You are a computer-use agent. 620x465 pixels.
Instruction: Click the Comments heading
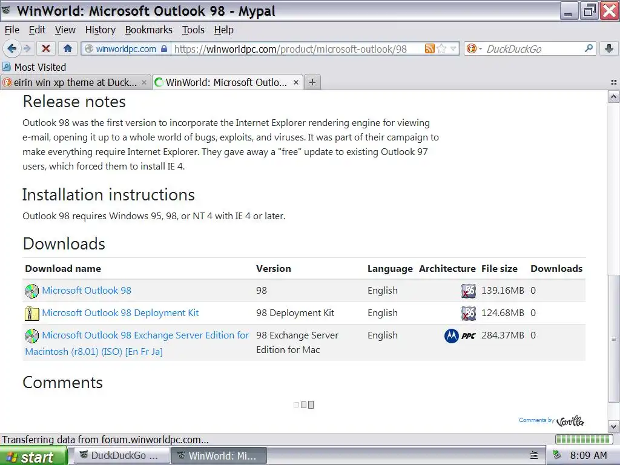pos(62,383)
